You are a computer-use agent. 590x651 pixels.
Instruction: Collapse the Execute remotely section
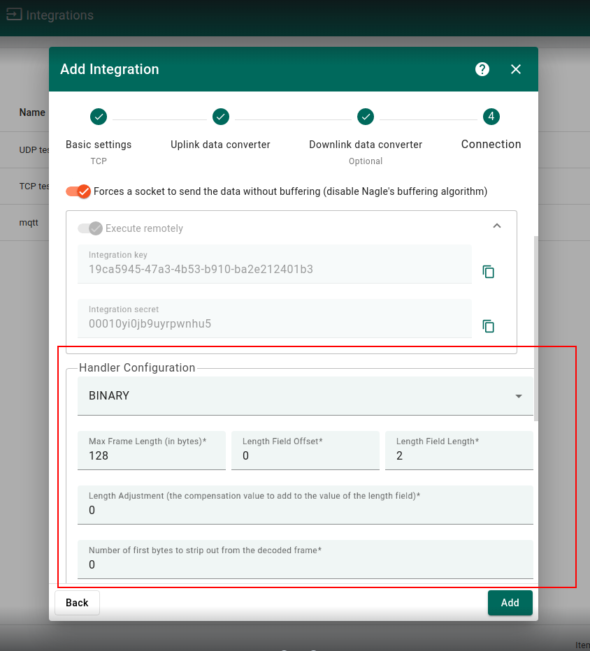[496, 226]
